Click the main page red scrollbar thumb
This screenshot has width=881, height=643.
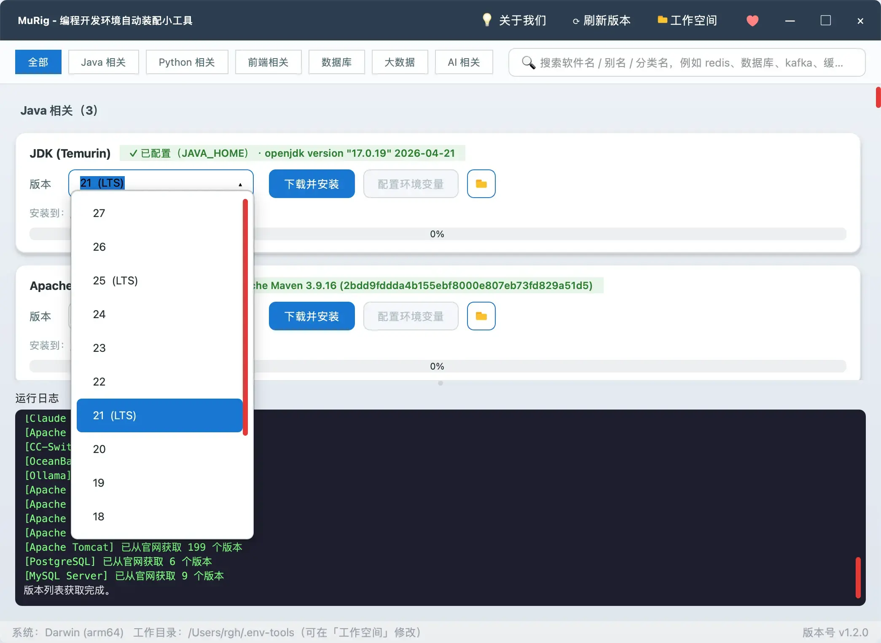click(x=878, y=97)
